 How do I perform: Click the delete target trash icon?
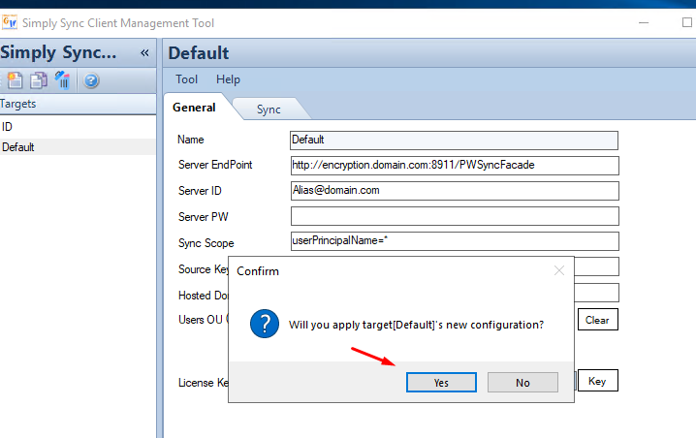pyautogui.click(x=63, y=80)
